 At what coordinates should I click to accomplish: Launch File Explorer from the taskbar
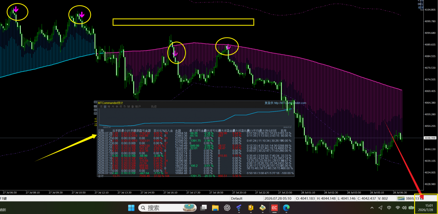click(x=215, y=208)
